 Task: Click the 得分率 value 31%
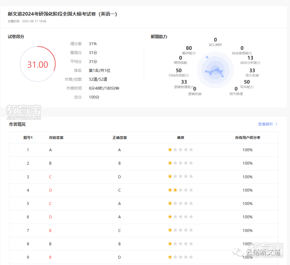93,44
